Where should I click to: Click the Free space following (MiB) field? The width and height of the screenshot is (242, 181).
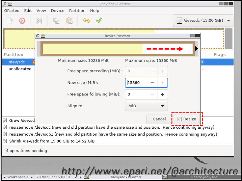pyautogui.click(x=136, y=94)
